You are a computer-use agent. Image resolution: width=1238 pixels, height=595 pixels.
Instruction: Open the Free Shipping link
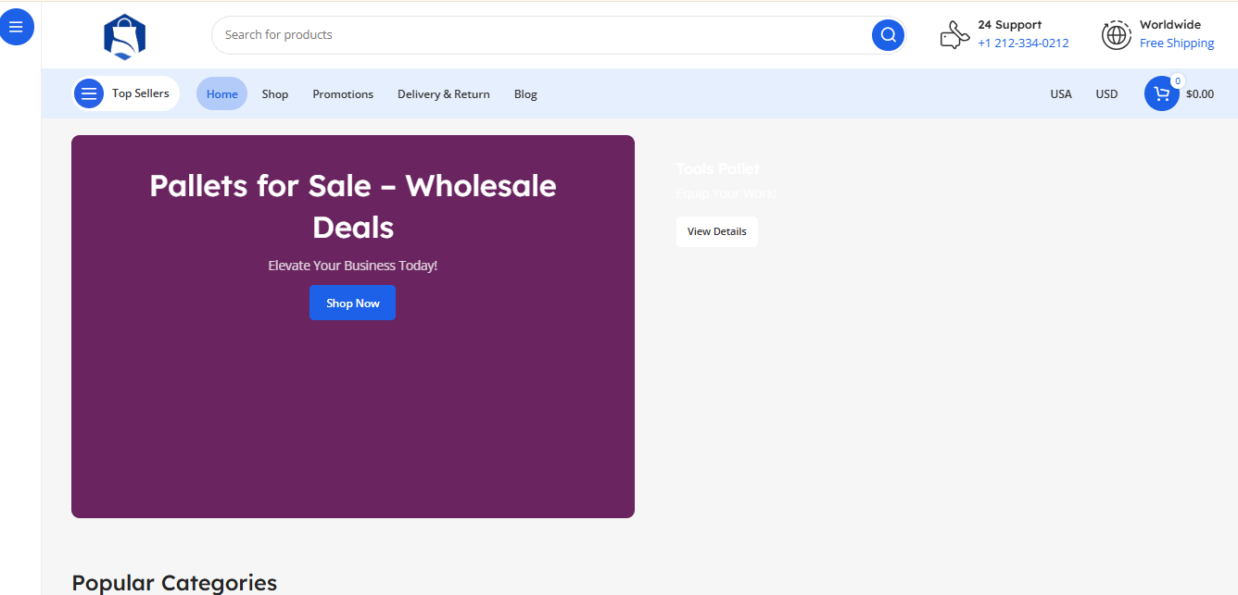(x=1177, y=43)
